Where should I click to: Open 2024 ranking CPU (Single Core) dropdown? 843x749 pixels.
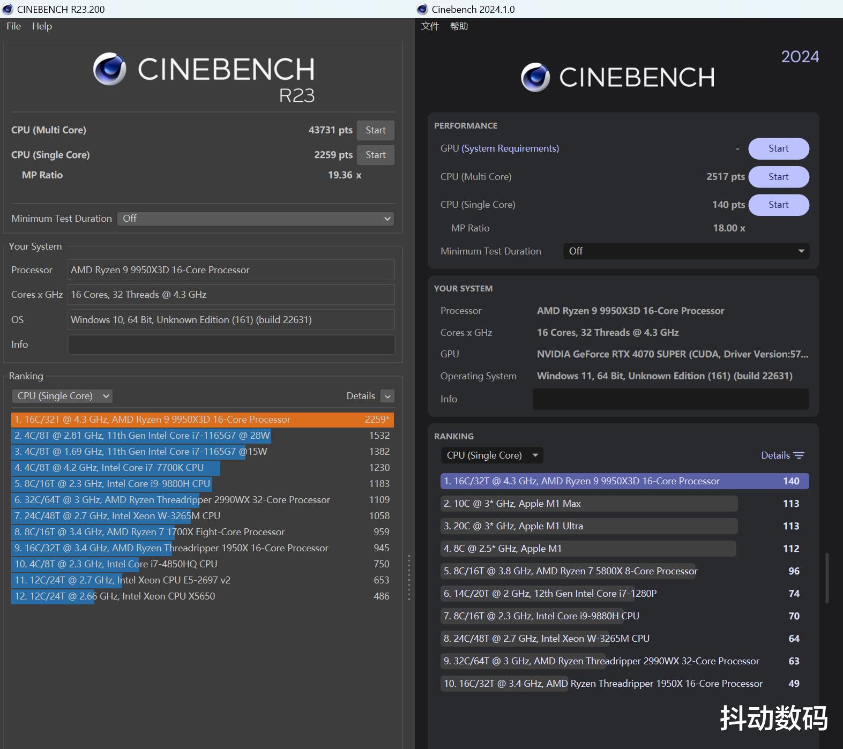[x=492, y=455]
